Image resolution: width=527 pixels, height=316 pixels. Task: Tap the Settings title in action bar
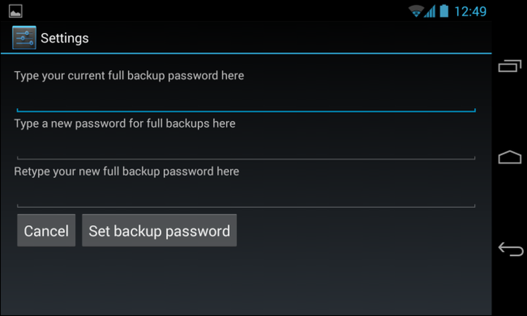pos(64,38)
